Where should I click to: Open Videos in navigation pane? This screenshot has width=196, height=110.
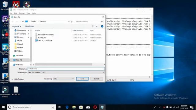click(x=20, y=51)
